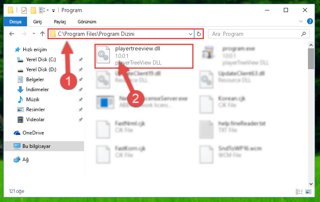Click the vertical scrollbar thumb

[311, 59]
